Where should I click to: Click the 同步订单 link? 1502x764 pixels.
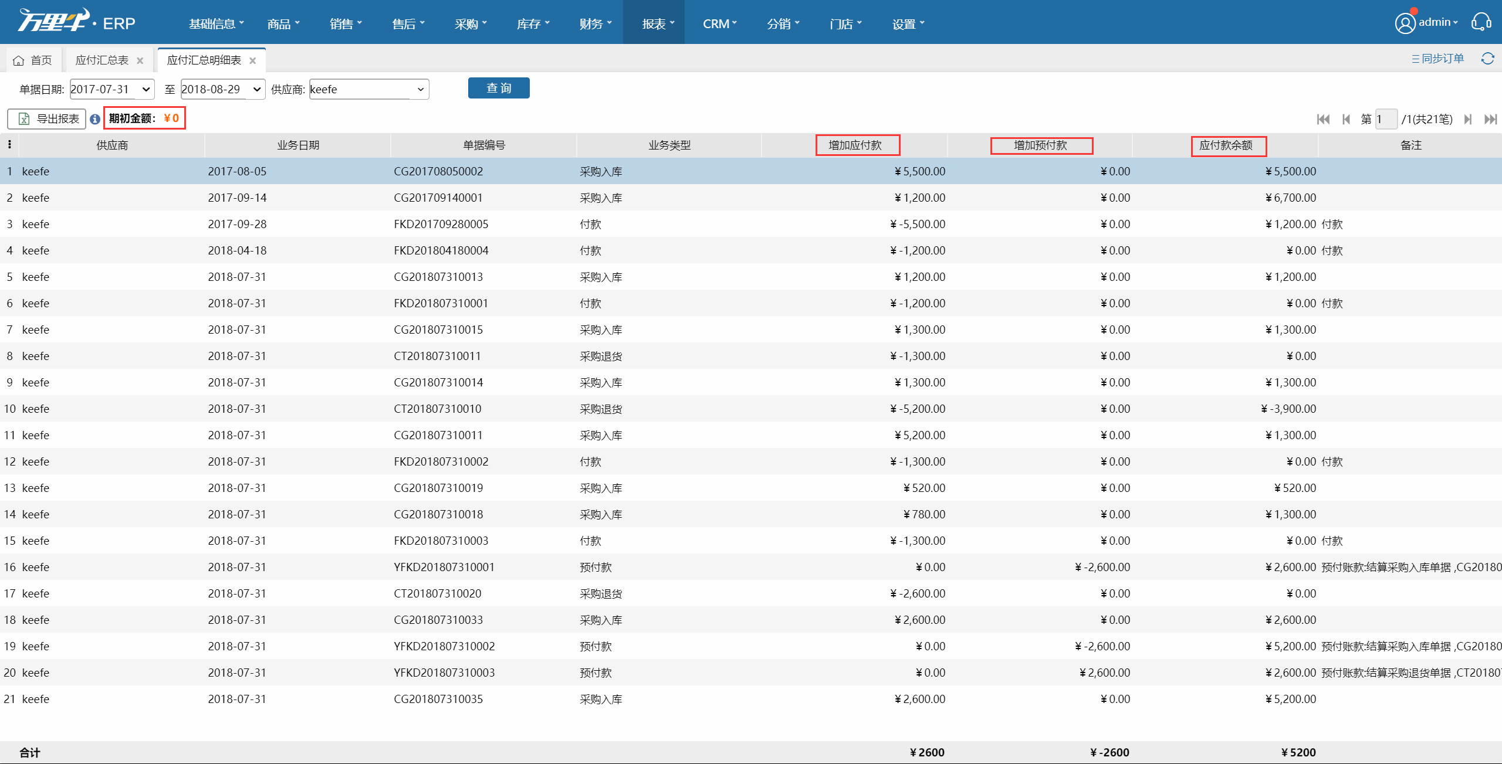1437,59
